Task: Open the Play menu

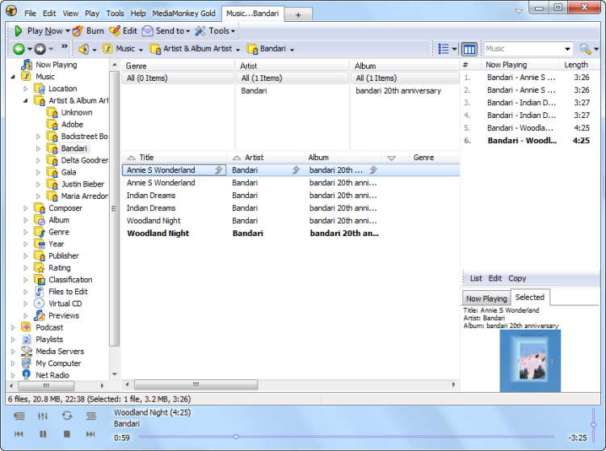Action: pos(92,14)
